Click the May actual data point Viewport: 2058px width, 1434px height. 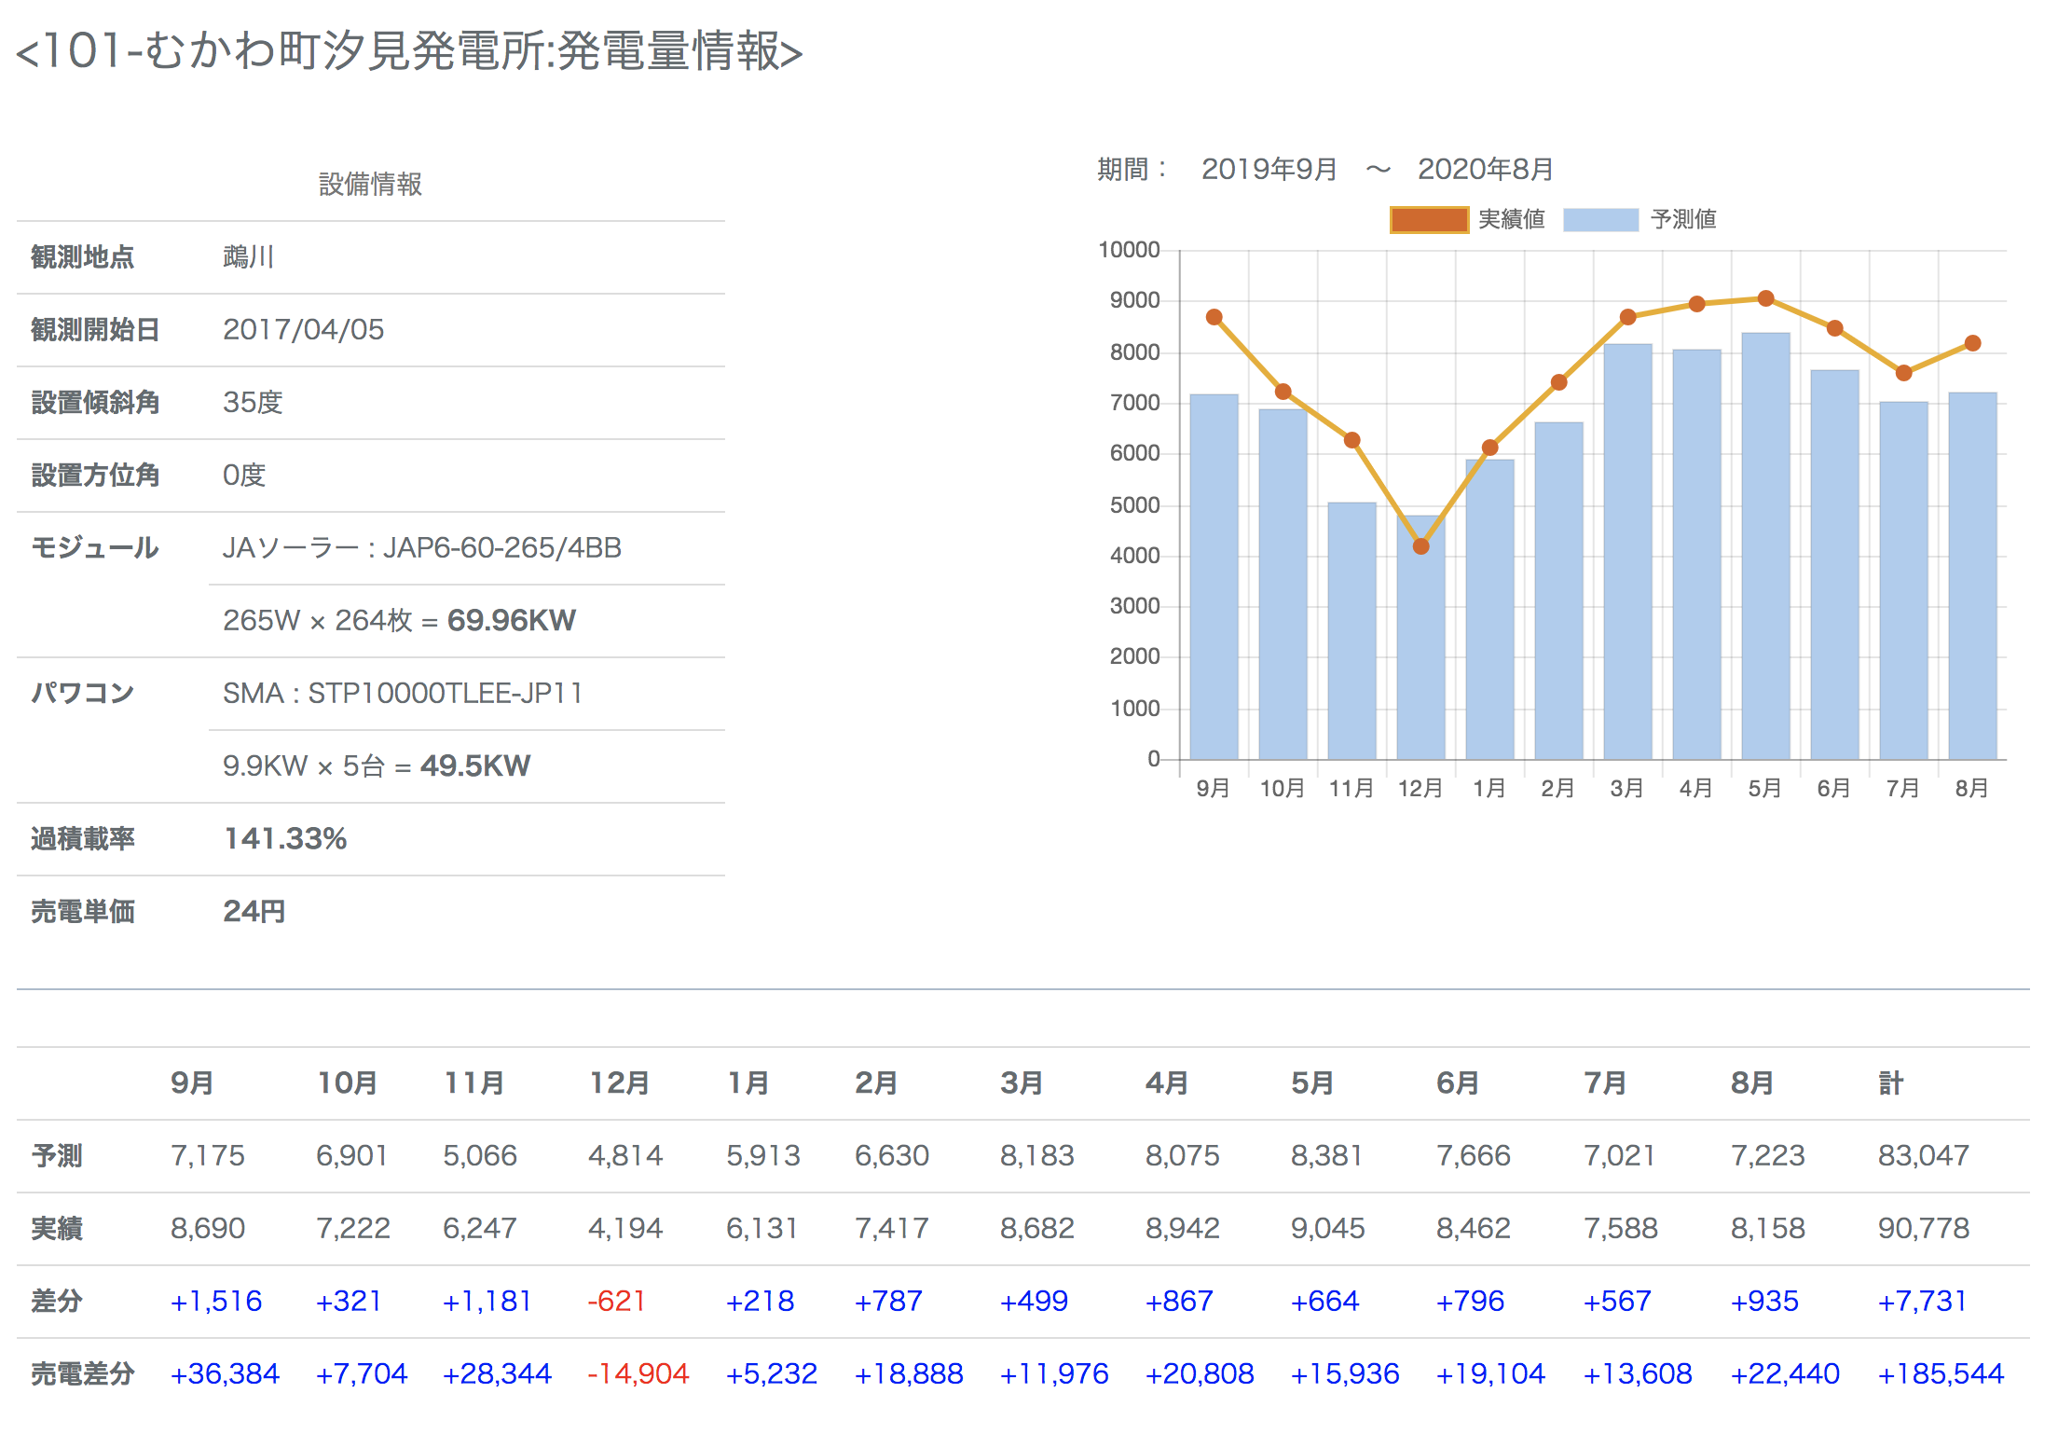point(1765,298)
